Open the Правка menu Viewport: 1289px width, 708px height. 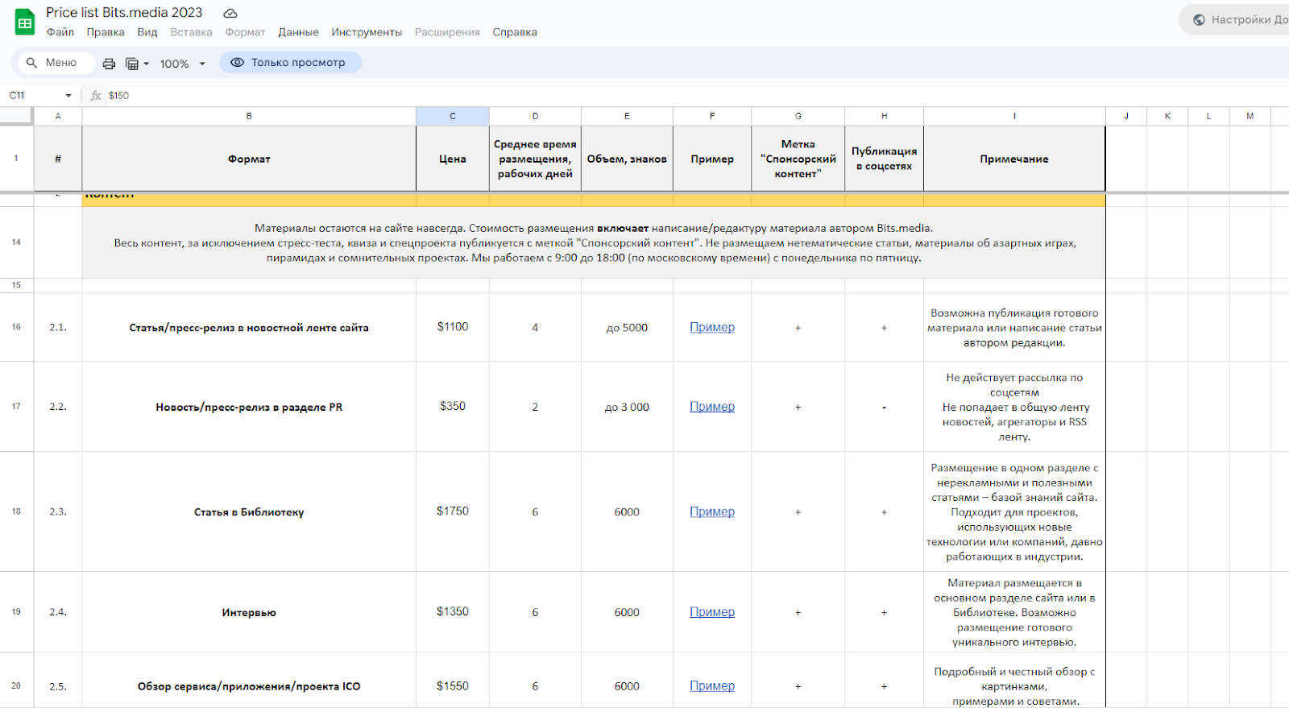(x=106, y=32)
